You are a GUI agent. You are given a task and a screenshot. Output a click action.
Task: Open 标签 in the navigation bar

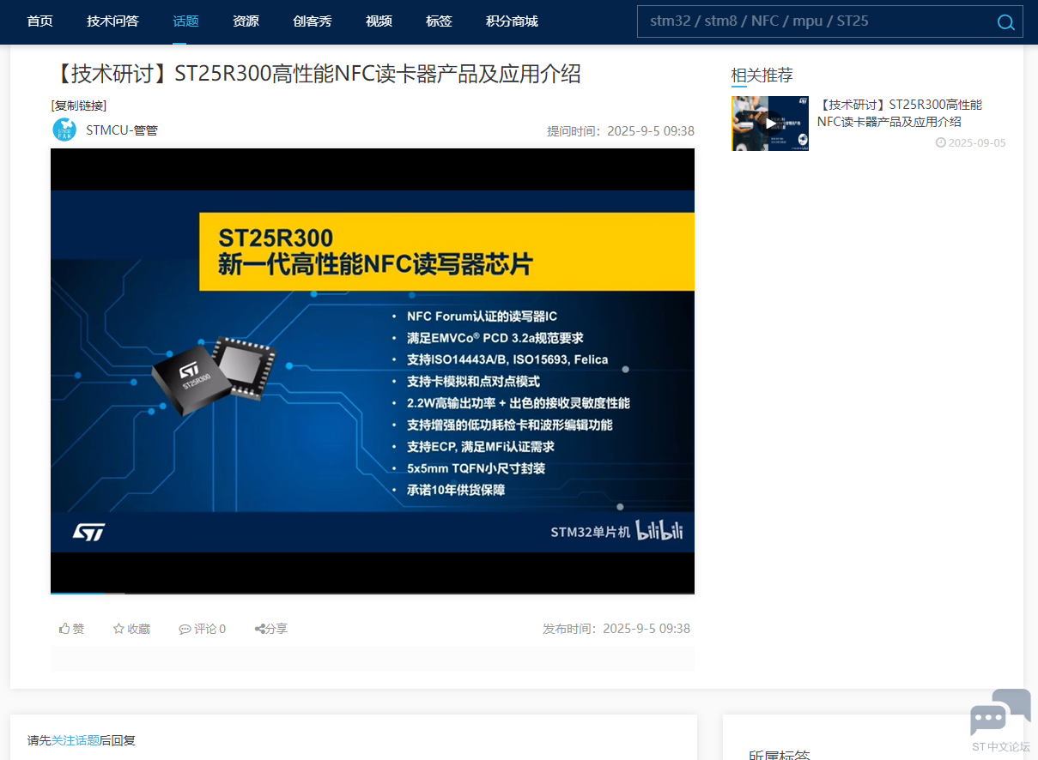point(439,21)
